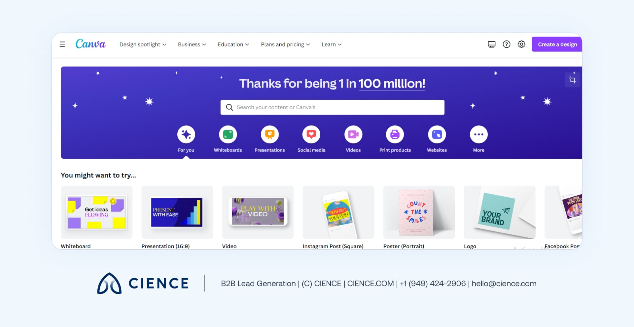Click the Create a design button
The width and height of the screenshot is (634, 327).
point(557,44)
